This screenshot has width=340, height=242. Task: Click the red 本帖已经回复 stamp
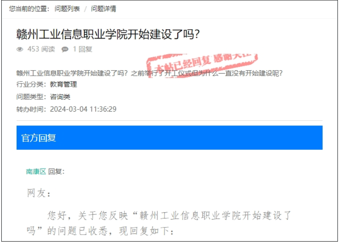pos(202,64)
